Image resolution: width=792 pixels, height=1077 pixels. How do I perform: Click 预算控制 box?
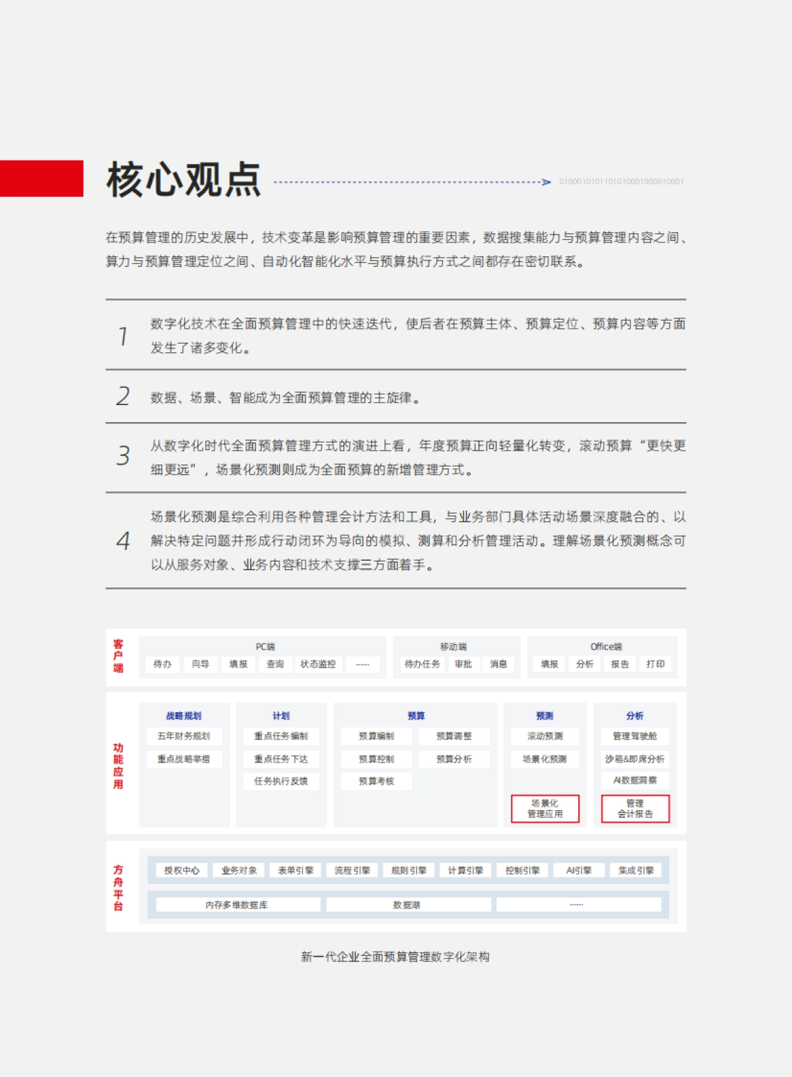click(x=376, y=759)
